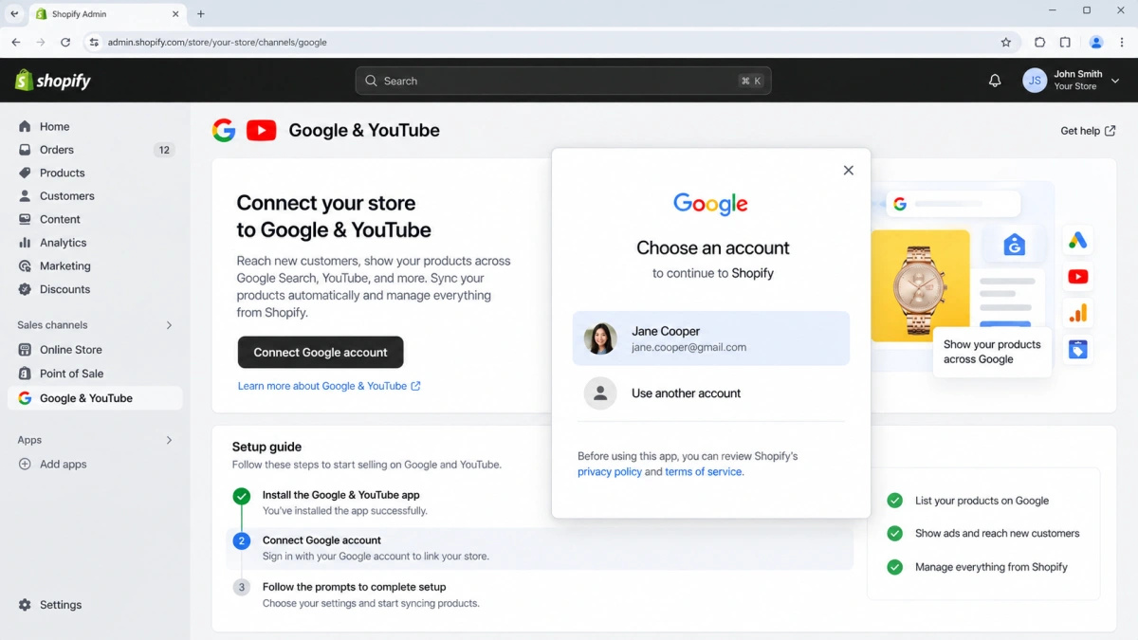Viewport: 1138px width, 640px height.
Task: Expand the Sales channels chevron
Action: tap(169, 325)
